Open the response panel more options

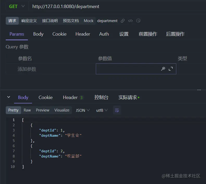coord(199,90)
